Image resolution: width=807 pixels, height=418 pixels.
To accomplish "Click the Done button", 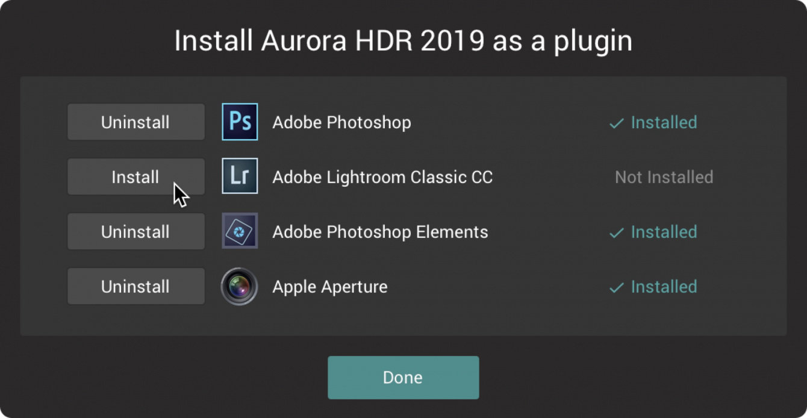I will pyautogui.click(x=403, y=378).
